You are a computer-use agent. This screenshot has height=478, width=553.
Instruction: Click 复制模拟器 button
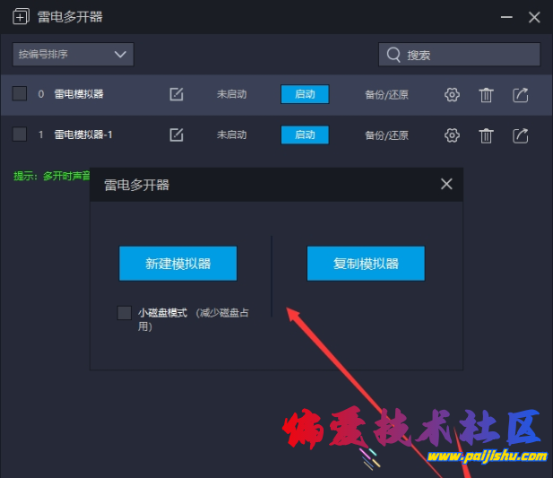point(366,264)
